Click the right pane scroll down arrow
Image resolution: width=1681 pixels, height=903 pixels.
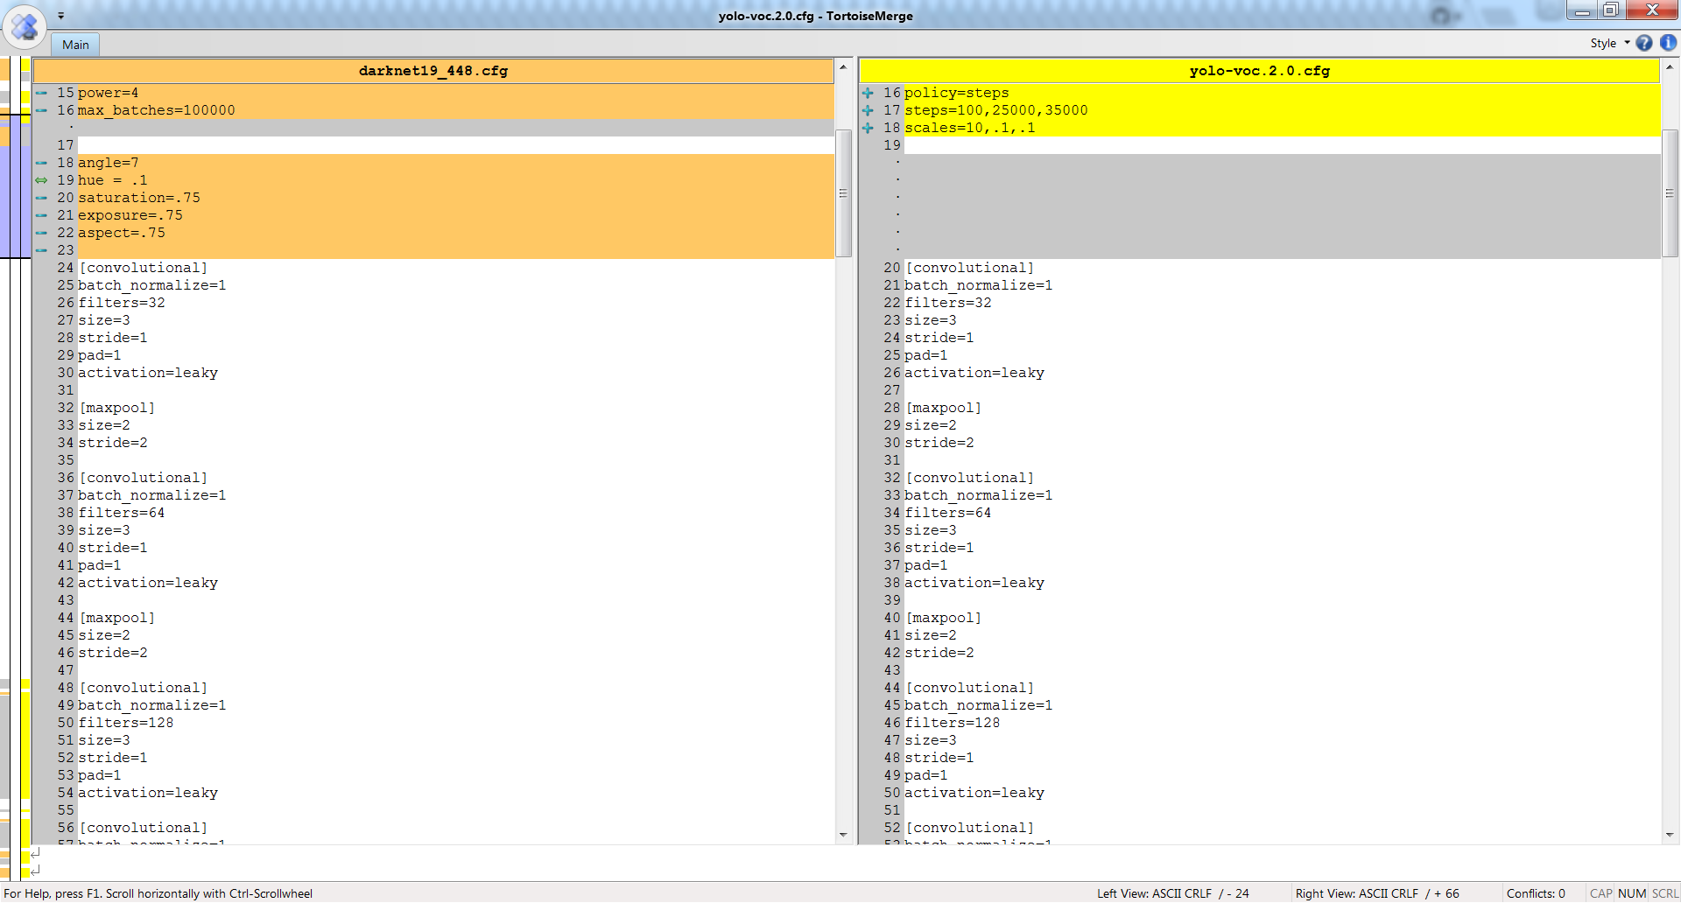(x=1670, y=835)
